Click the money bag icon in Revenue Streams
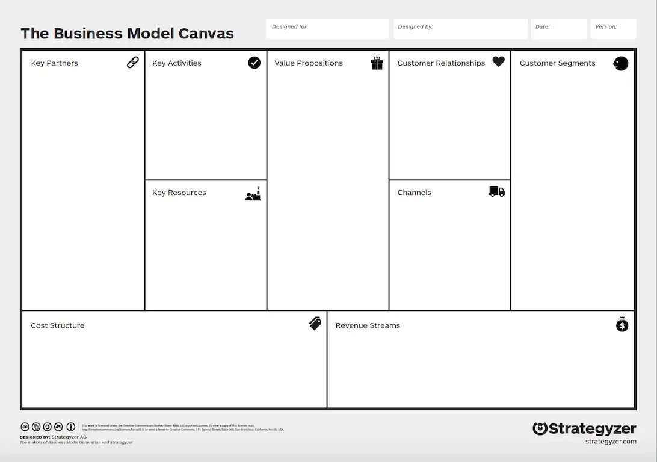Image resolution: width=657 pixels, height=462 pixels. tap(621, 324)
